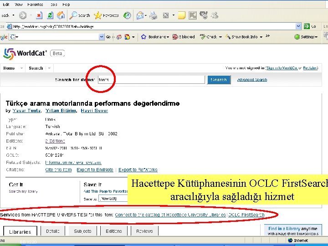Viewport: 328px width, 246px height.
Task: Expand the Mail icon dropdown arrow
Action: click(146, 15)
